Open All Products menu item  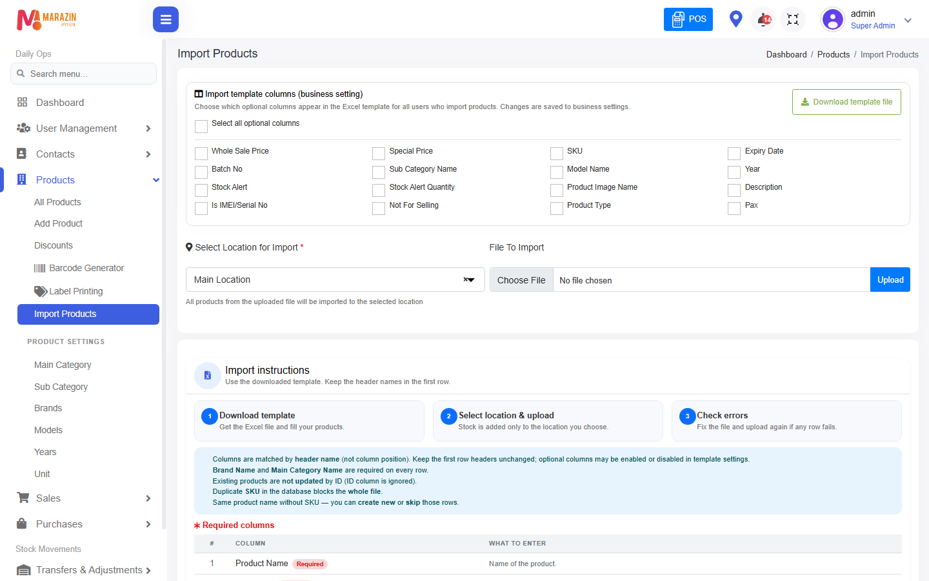(57, 202)
